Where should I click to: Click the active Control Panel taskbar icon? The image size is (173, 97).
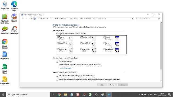[109, 95]
